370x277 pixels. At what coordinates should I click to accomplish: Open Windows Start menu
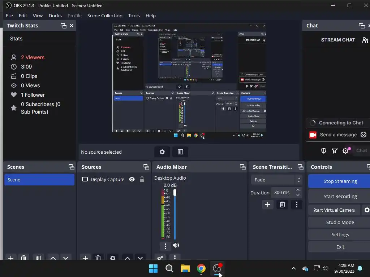click(x=153, y=268)
